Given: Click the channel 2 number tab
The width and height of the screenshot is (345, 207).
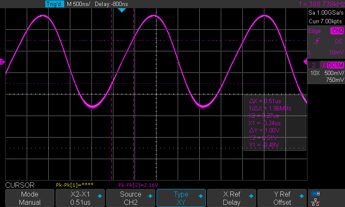Looking at the screenshot, I should [x=314, y=65].
